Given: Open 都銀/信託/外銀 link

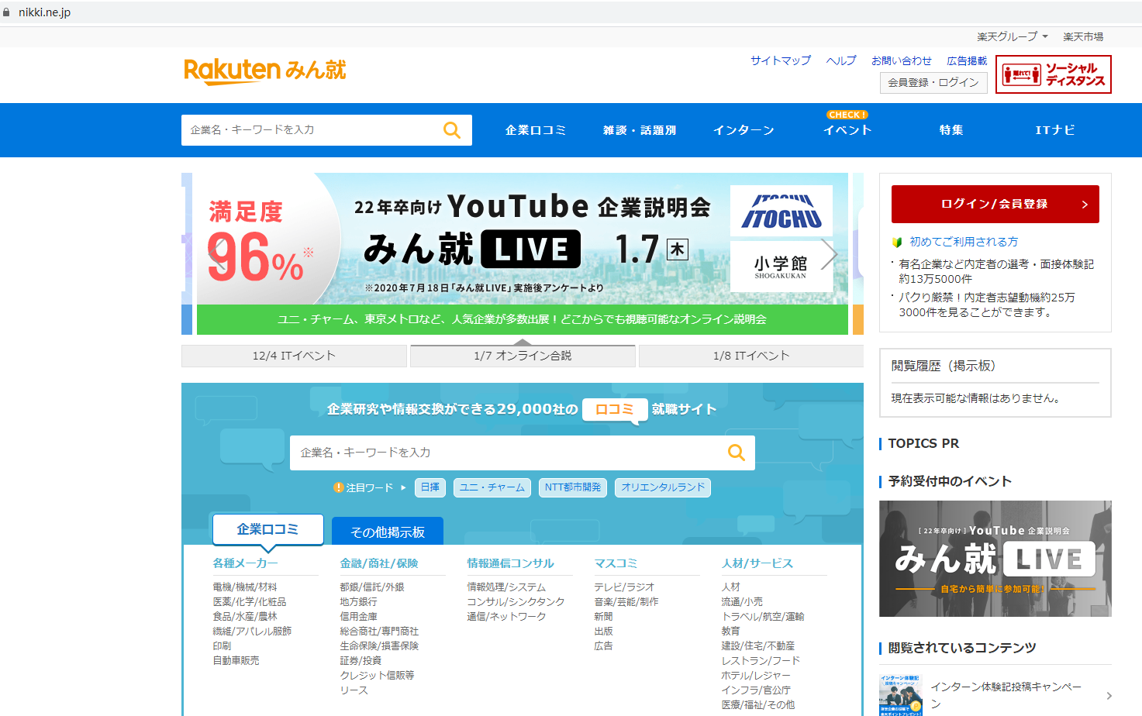Looking at the screenshot, I should tap(372, 587).
